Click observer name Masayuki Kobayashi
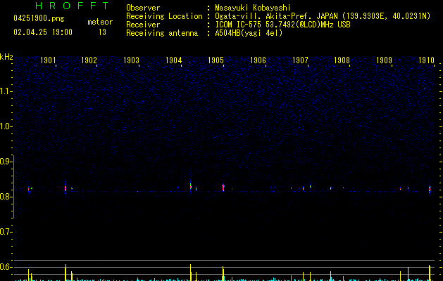This screenshot has height=281, width=443. pos(253,8)
